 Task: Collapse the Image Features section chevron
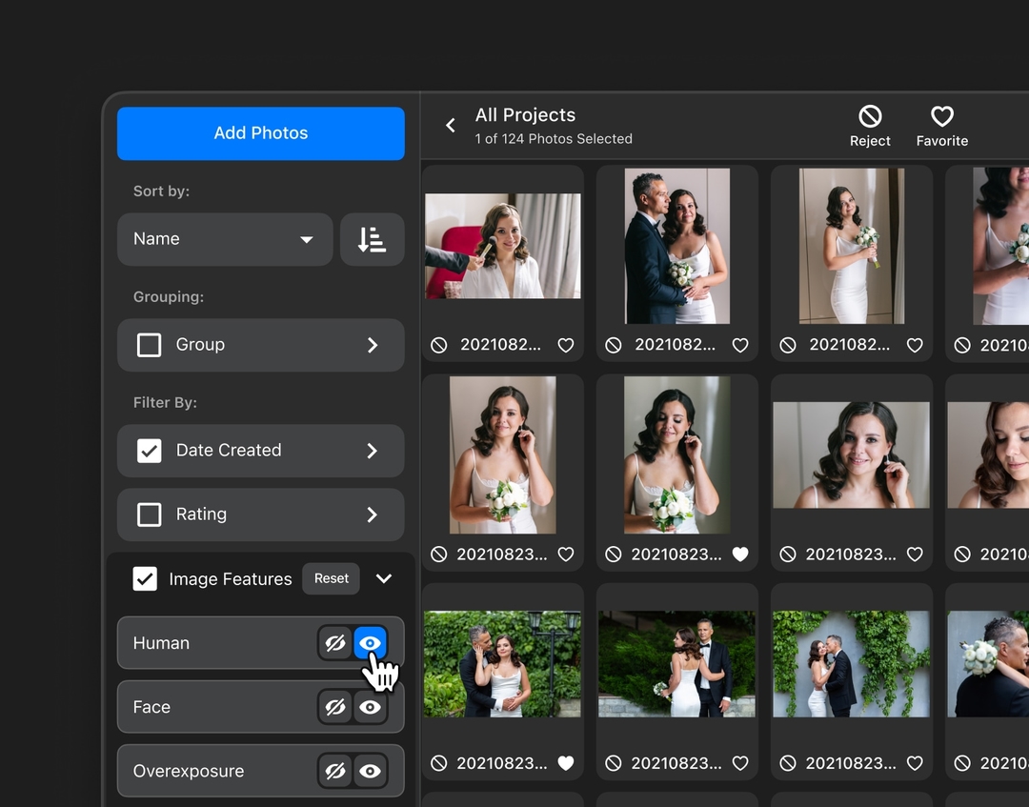pyautogui.click(x=384, y=578)
